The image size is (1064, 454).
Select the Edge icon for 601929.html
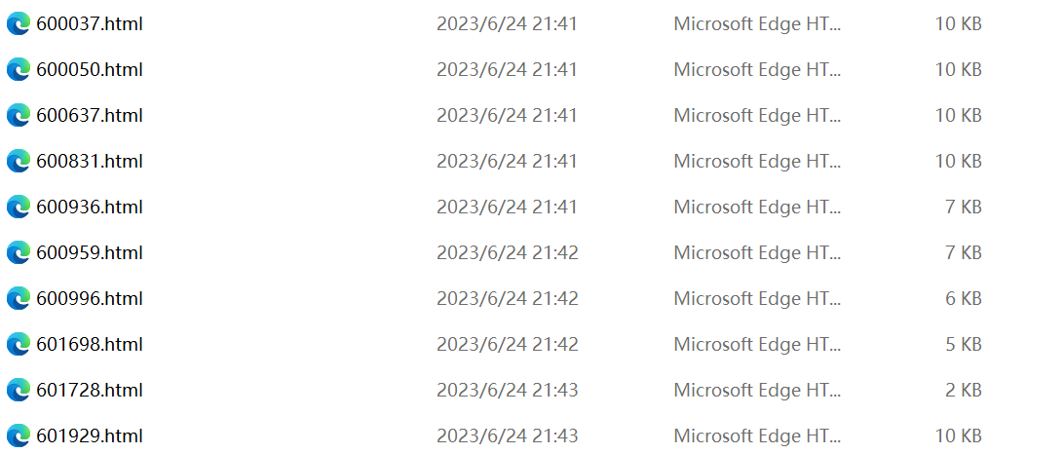[18, 435]
